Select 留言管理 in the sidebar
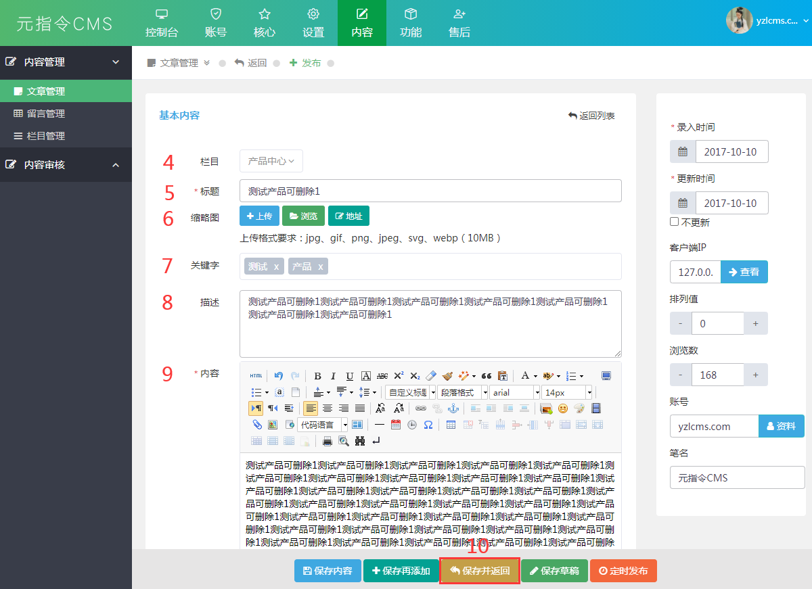This screenshot has width=812, height=589. [45, 114]
